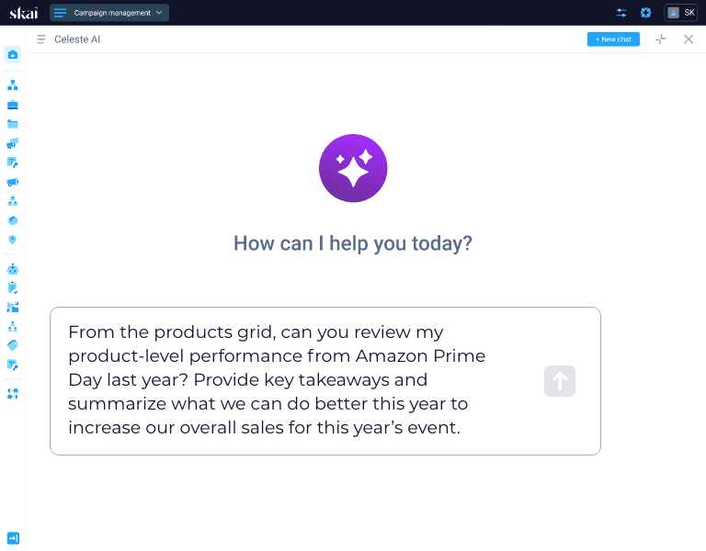The image size is (706, 551).
Task: Open the SK user profile menu
Action: coord(681,13)
